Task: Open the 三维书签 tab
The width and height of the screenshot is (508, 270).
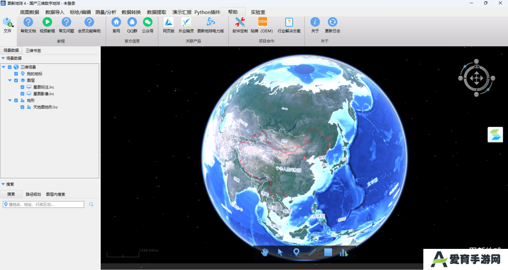Action: [33, 51]
